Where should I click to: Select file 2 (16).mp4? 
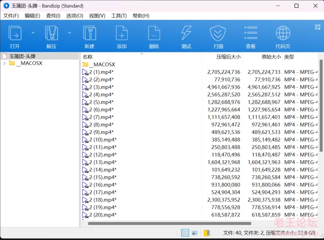(x=103, y=185)
